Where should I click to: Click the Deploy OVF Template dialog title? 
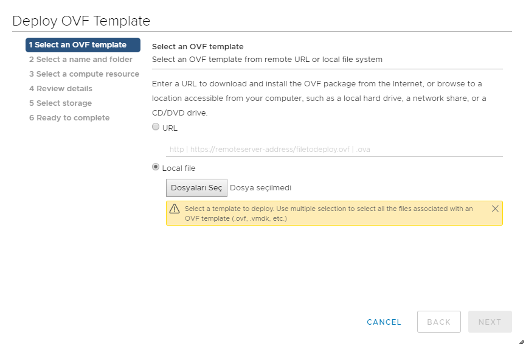(81, 21)
